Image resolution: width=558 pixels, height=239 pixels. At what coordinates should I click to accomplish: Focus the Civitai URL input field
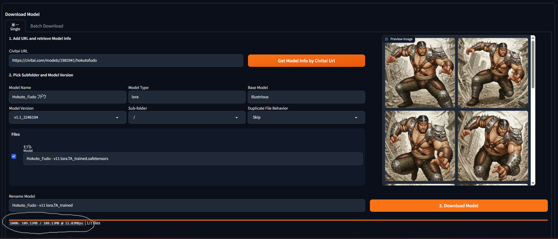click(126, 60)
